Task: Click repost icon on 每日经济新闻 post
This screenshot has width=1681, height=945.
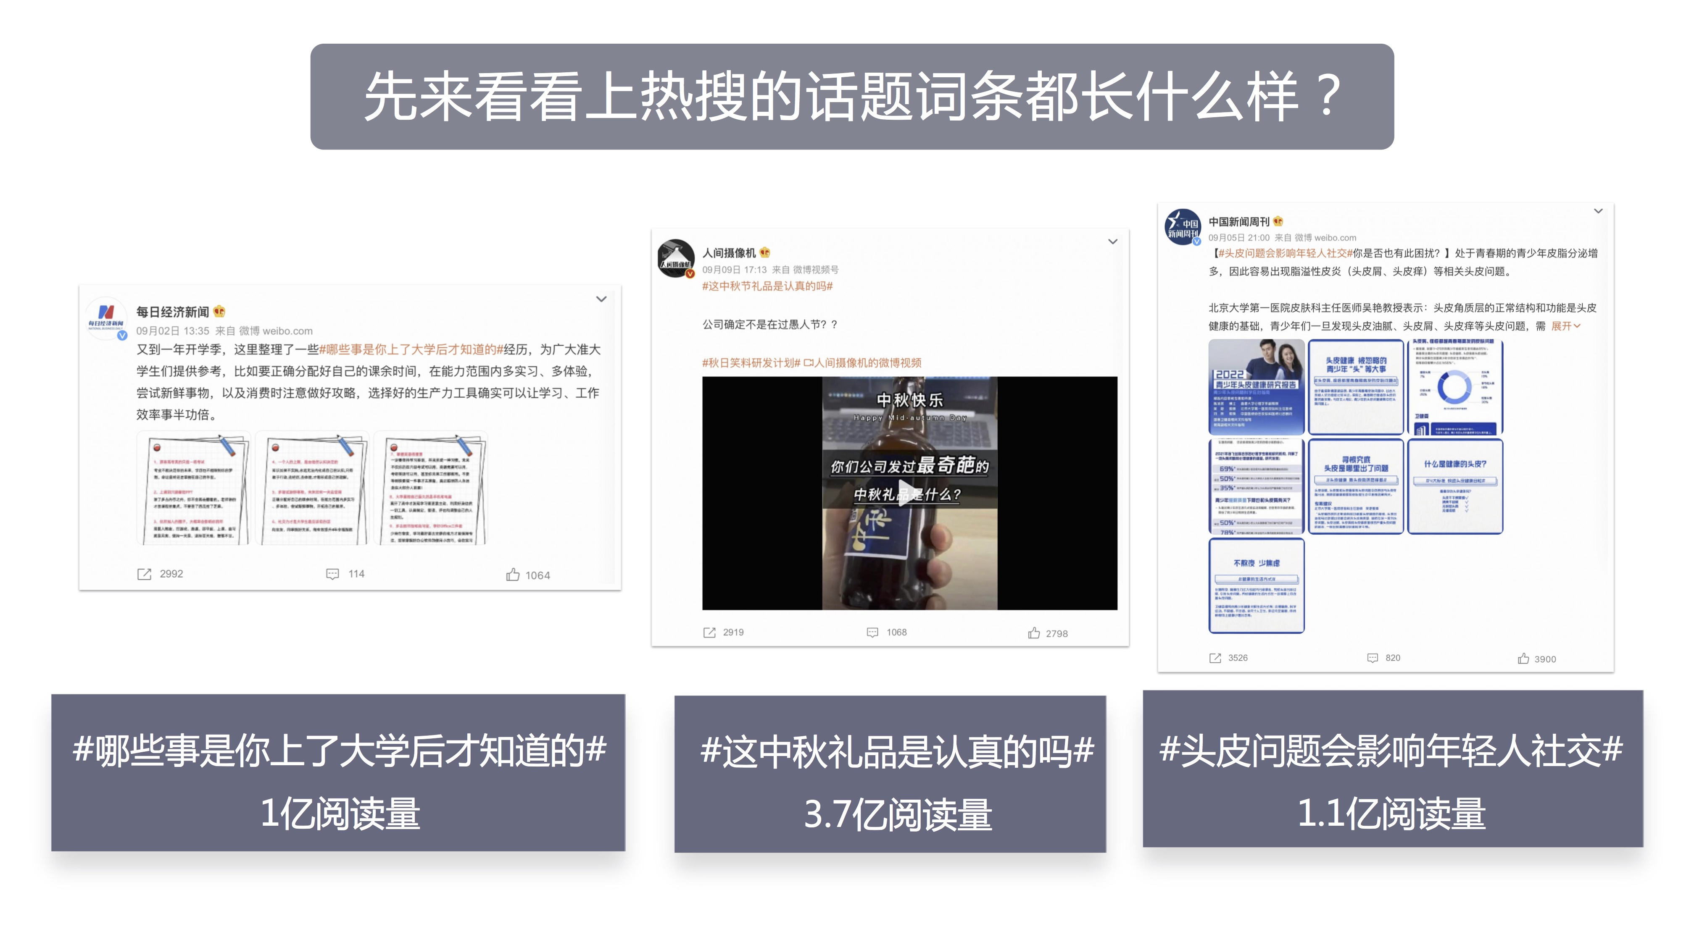Action: pos(144,574)
